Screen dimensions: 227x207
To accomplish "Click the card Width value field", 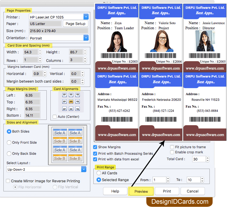I will click(x=31, y=52).
